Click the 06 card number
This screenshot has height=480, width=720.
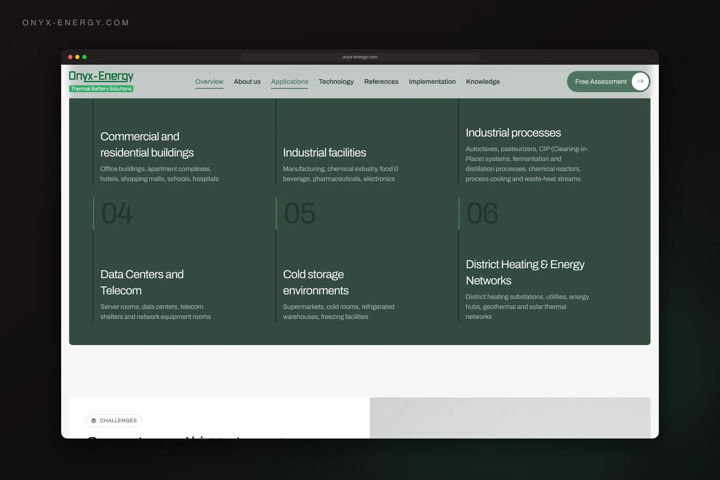coord(482,213)
